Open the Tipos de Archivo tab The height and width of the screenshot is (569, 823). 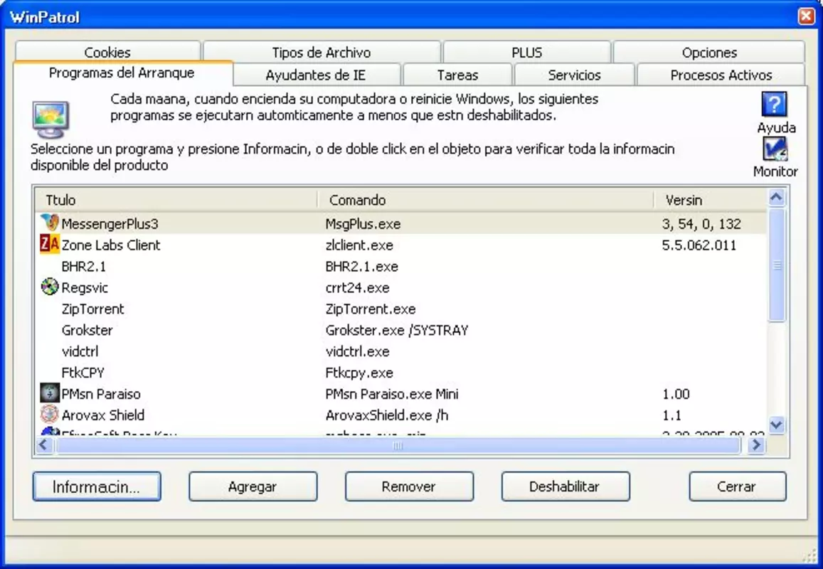coord(322,52)
